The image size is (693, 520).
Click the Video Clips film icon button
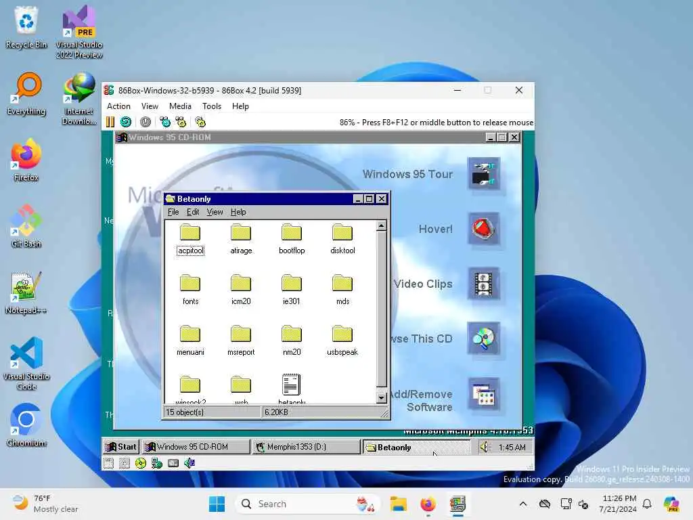tap(483, 284)
